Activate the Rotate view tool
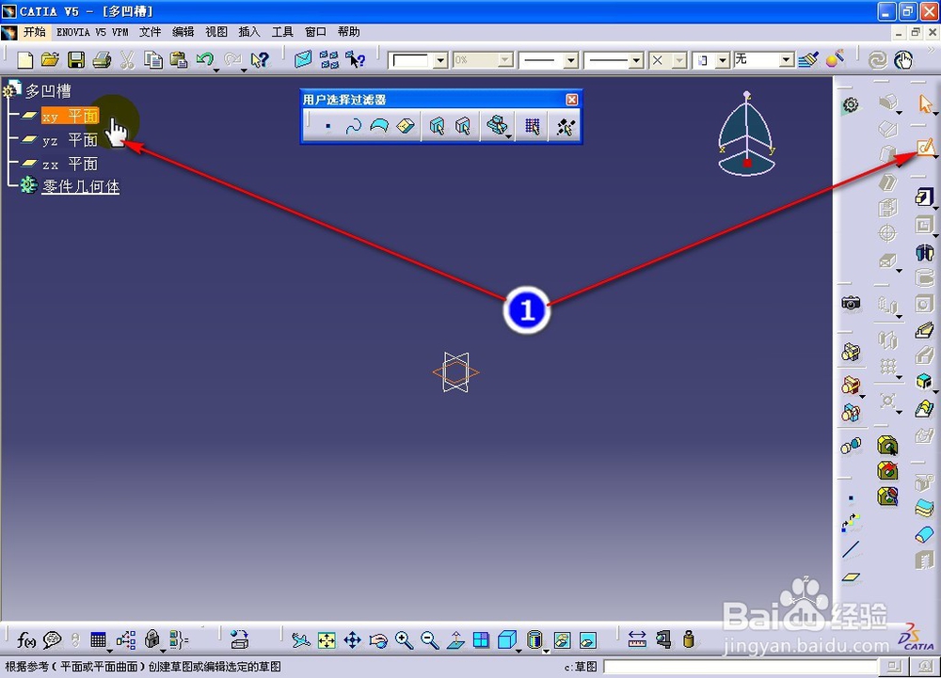This screenshot has width=941, height=678. point(378,640)
